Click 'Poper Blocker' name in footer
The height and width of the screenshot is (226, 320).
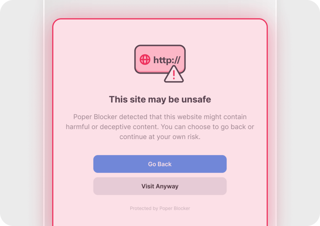click(x=175, y=208)
